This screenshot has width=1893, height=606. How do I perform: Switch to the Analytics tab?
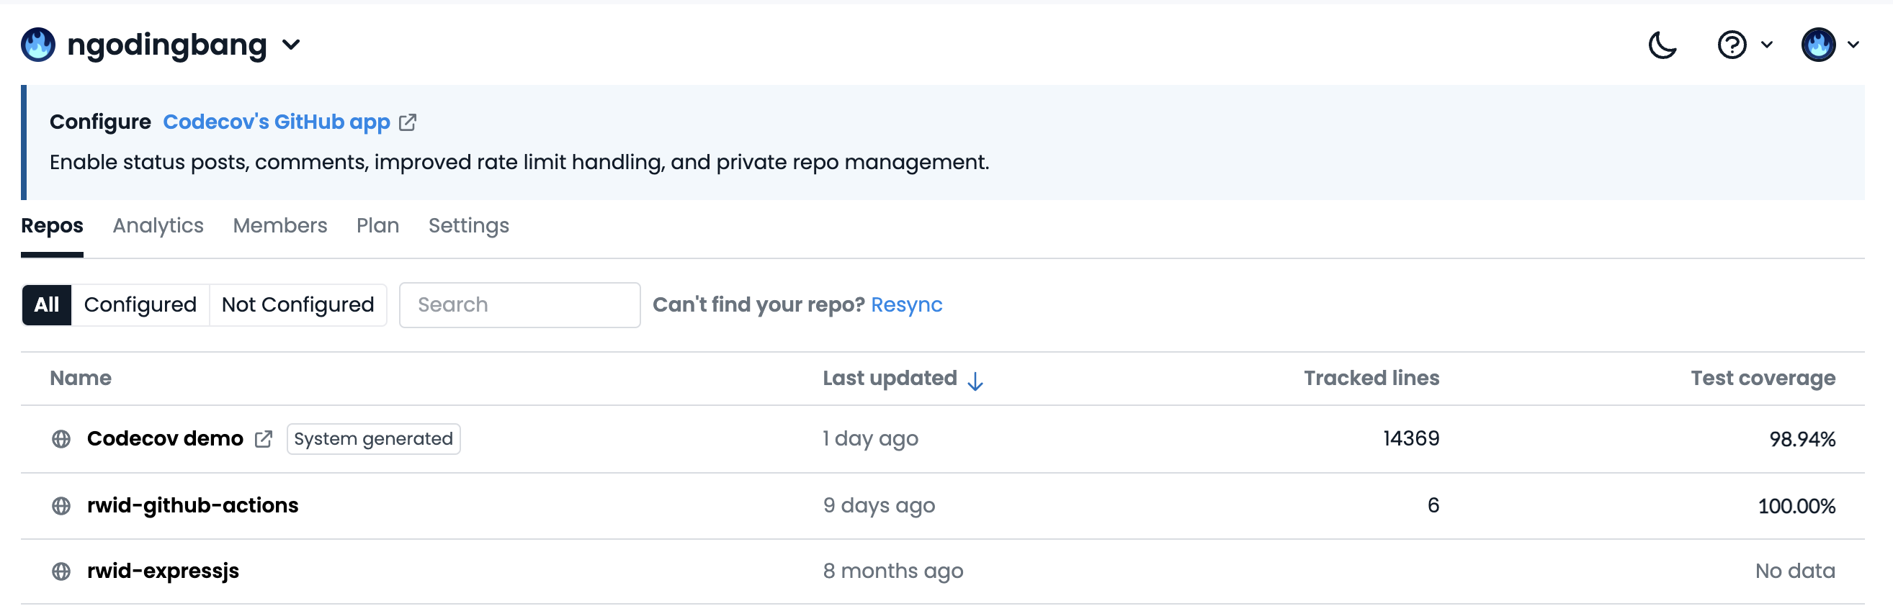(158, 225)
